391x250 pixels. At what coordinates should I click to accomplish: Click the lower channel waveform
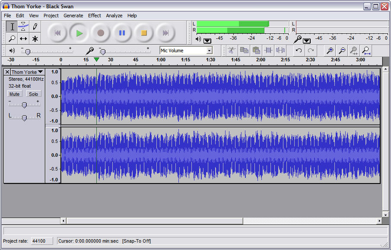[220, 155]
